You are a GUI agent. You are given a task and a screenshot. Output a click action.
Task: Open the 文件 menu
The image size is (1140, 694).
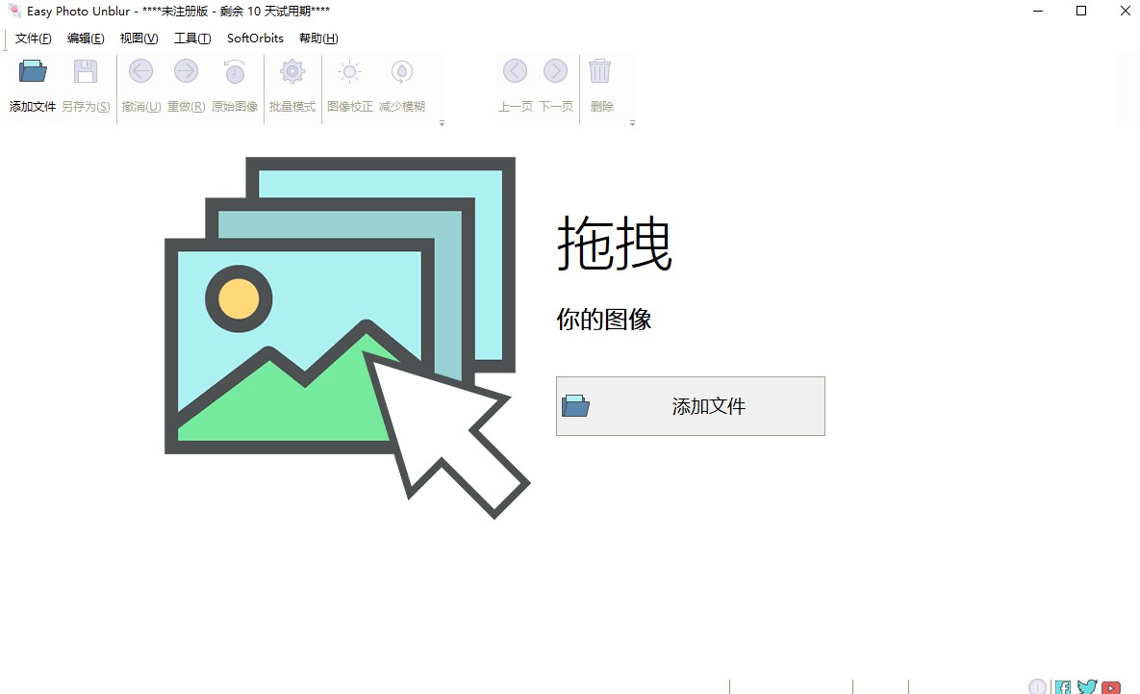point(32,39)
